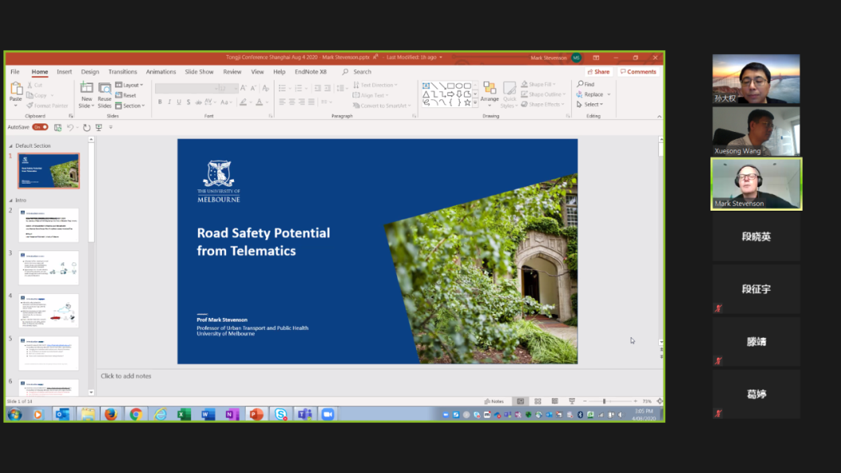Switch to Slide Sorter view

coord(538,401)
